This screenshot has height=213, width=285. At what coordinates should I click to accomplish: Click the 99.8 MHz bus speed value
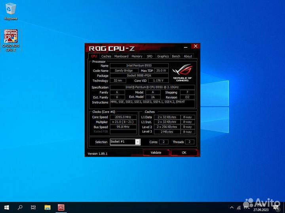tap(123, 127)
